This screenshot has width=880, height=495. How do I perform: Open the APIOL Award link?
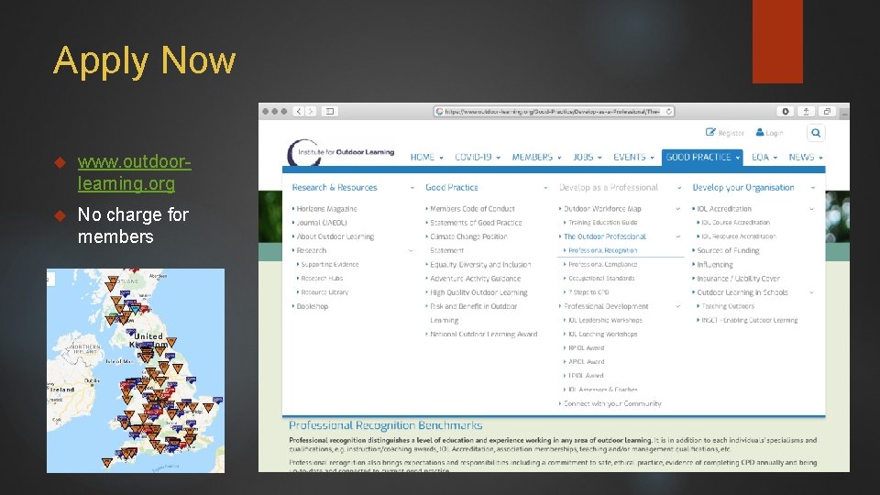[587, 362]
